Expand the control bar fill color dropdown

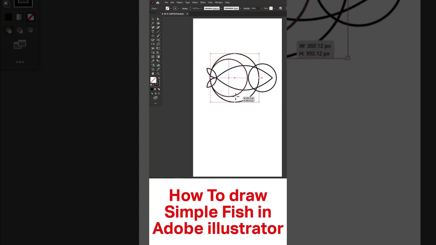(171, 8)
